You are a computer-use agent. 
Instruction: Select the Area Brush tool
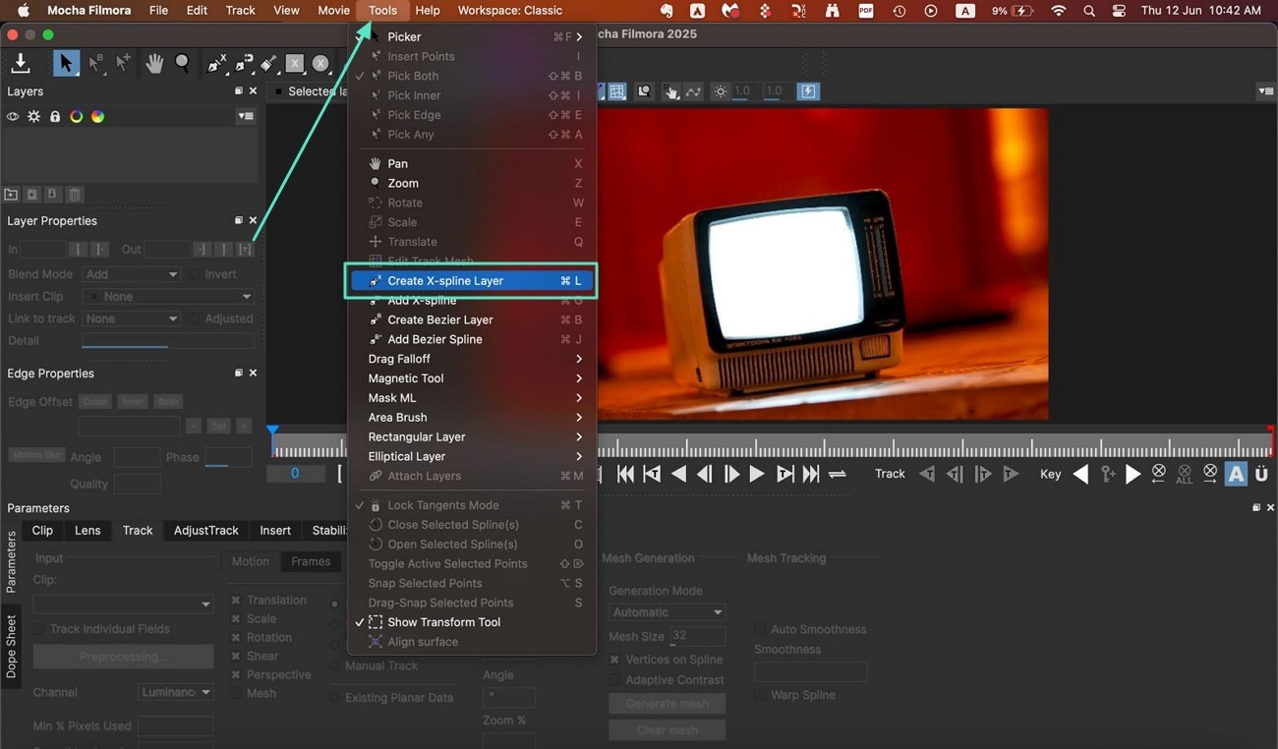(x=268, y=64)
